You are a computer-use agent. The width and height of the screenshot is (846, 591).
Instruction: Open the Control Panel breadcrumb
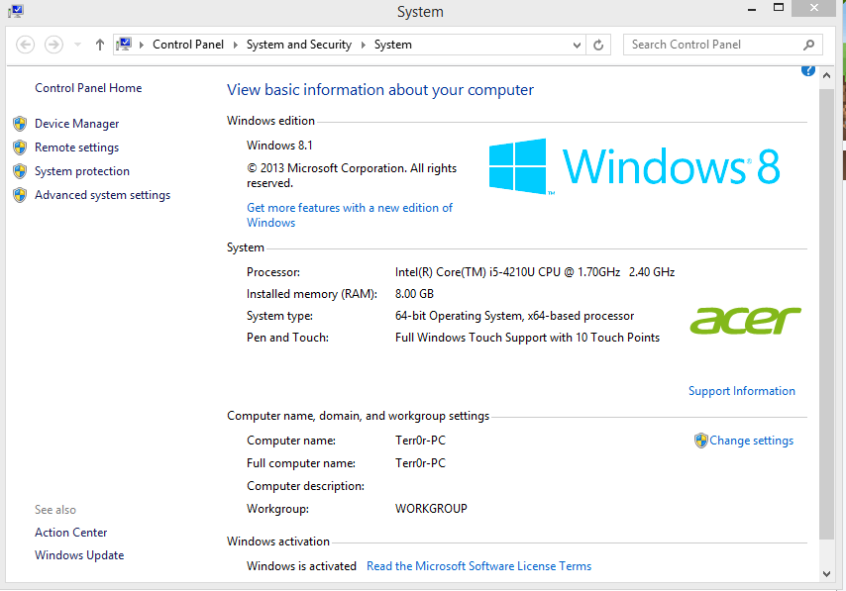(x=188, y=45)
